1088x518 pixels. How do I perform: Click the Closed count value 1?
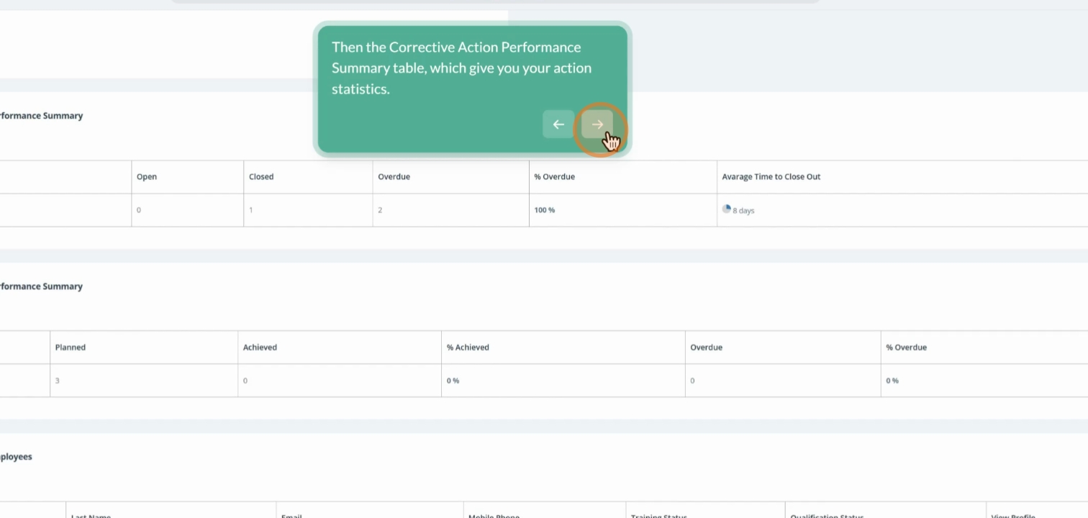pyautogui.click(x=251, y=210)
